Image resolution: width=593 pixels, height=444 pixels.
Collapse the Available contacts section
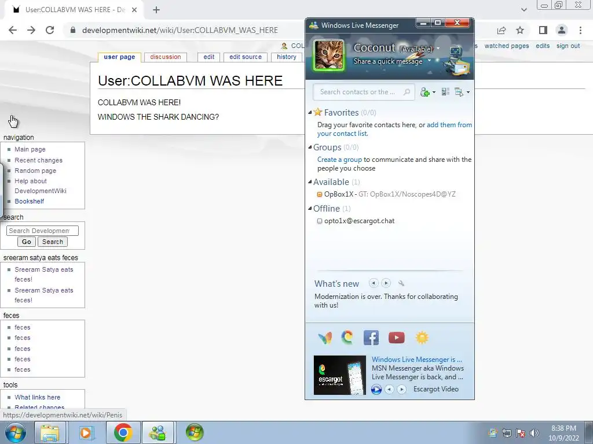click(310, 182)
